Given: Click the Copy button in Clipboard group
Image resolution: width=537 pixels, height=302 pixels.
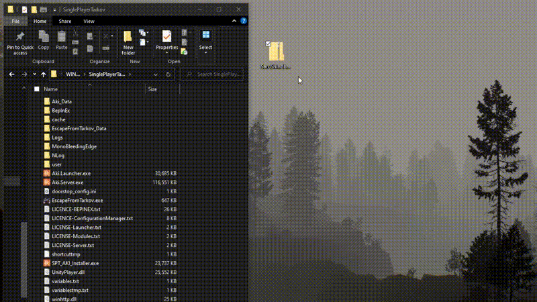Looking at the screenshot, I should pos(44,40).
